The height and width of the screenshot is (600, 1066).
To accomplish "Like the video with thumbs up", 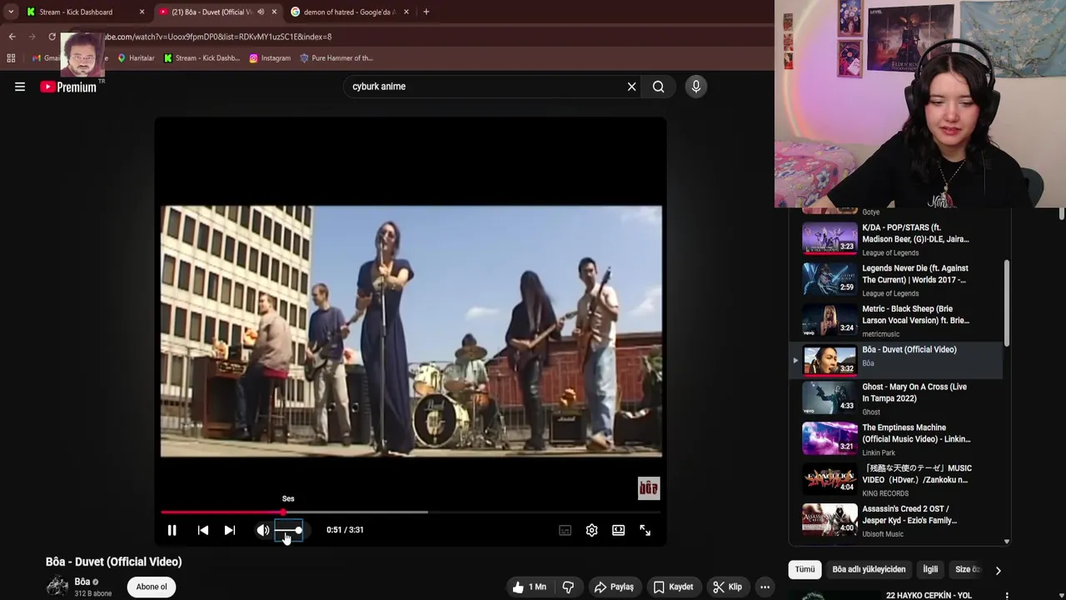I will click(x=530, y=587).
